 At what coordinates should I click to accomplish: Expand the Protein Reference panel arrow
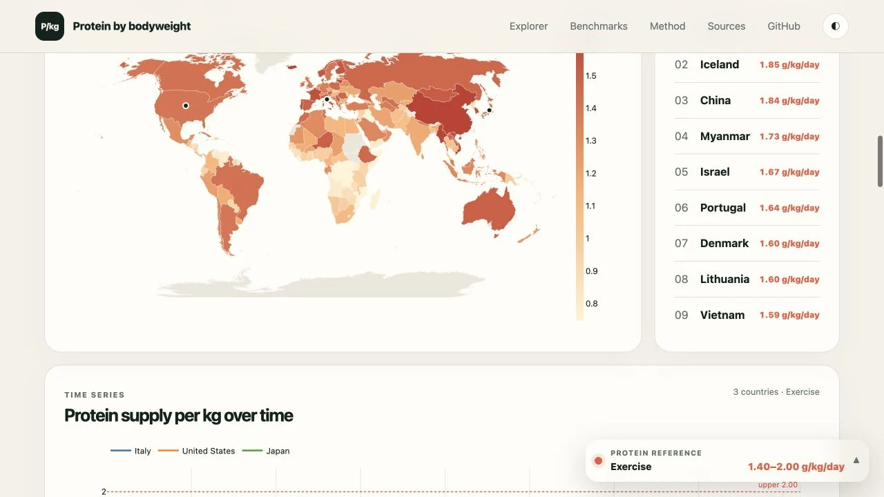[x=856, y=460]
